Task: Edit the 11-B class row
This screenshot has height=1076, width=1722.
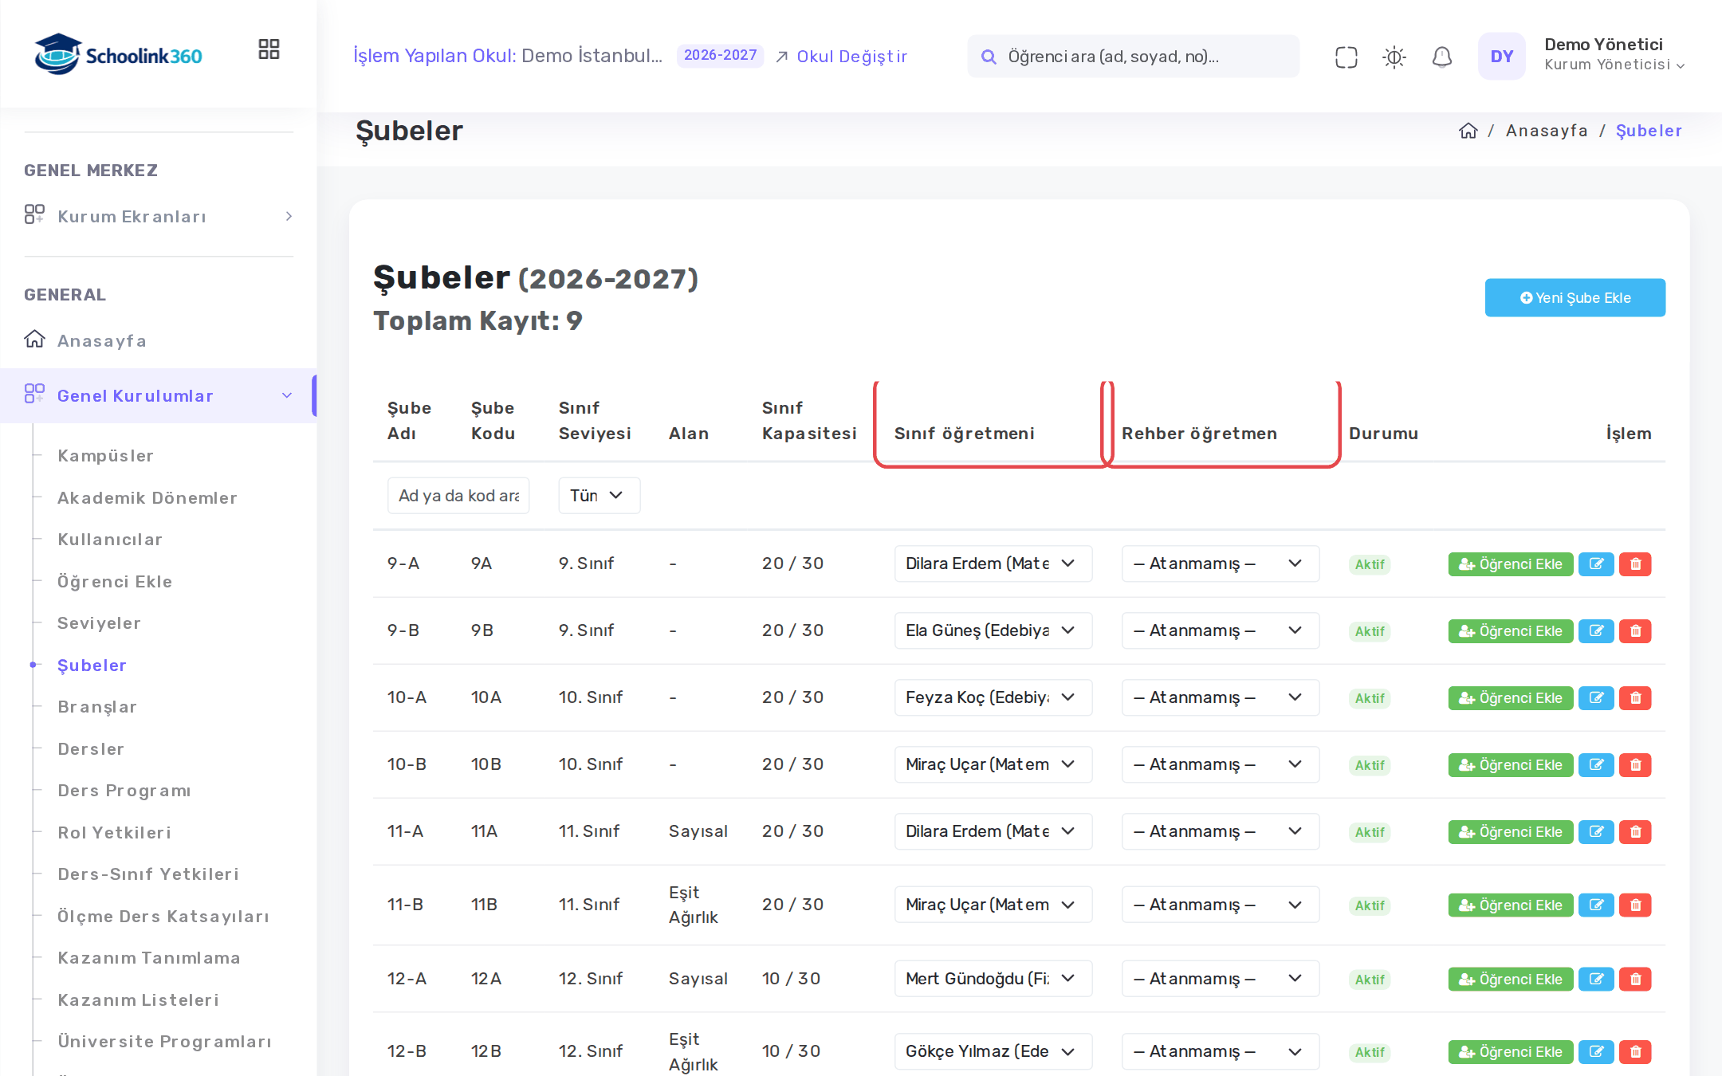Action: 1596,905
